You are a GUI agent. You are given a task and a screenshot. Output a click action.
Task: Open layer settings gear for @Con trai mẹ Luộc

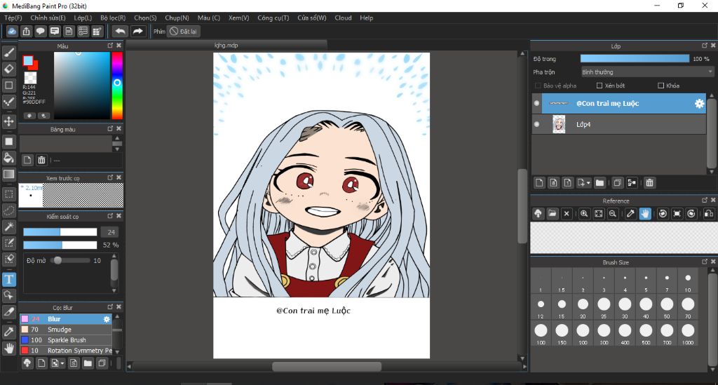pyautogui.click(x=699, y=104)
